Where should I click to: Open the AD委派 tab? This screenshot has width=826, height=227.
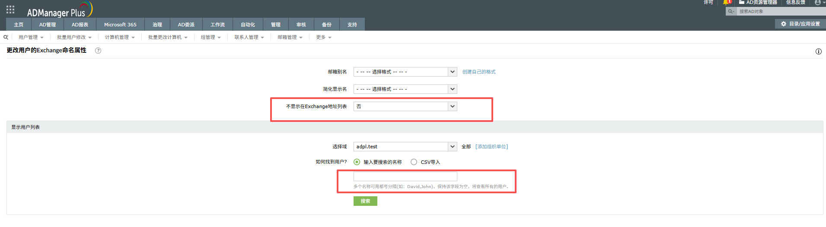click(186, 25)
